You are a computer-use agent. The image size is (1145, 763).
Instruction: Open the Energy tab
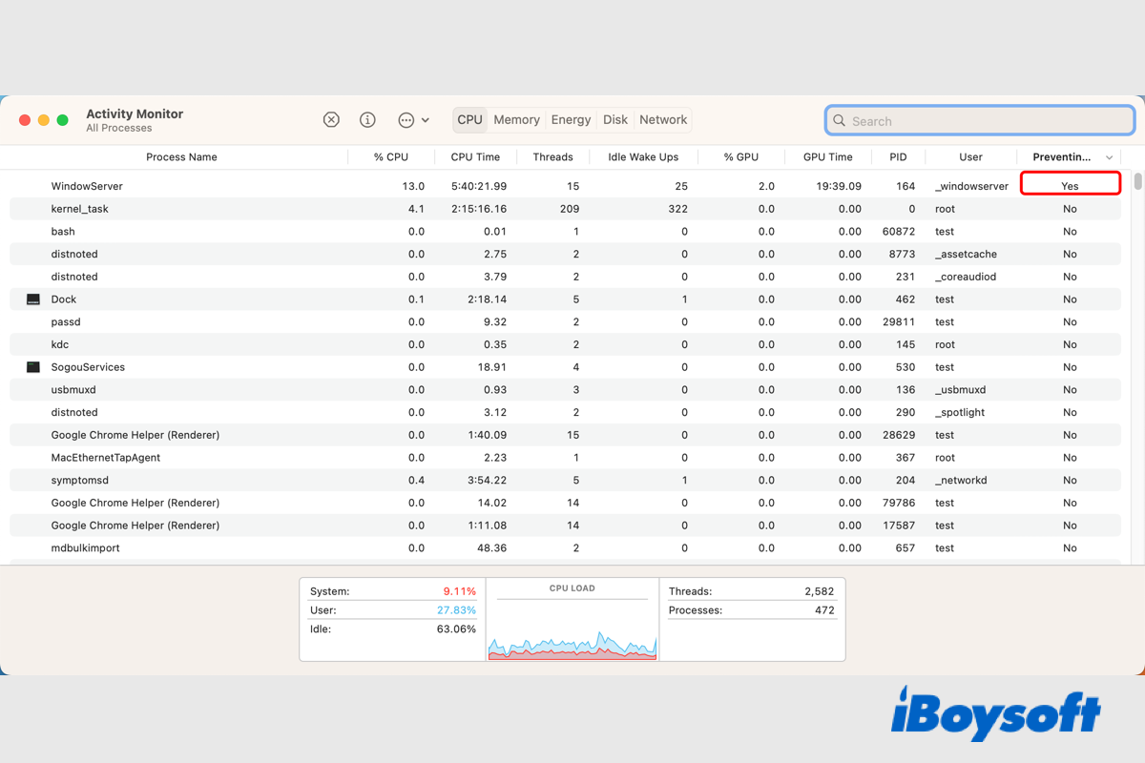pos(571,120)
